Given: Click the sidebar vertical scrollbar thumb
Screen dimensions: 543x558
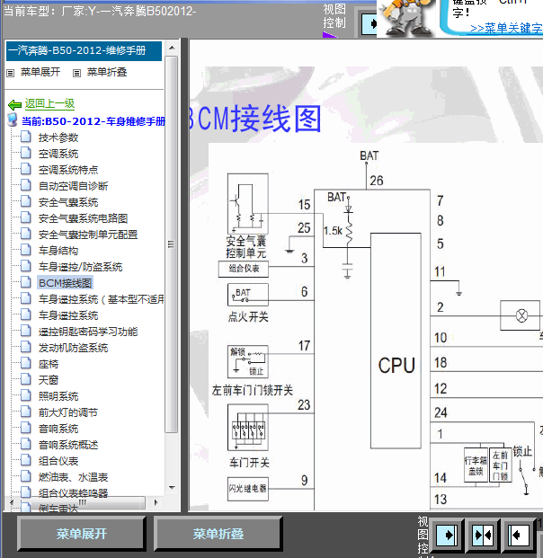Looking at the screenshot, I should pos(172,244).
